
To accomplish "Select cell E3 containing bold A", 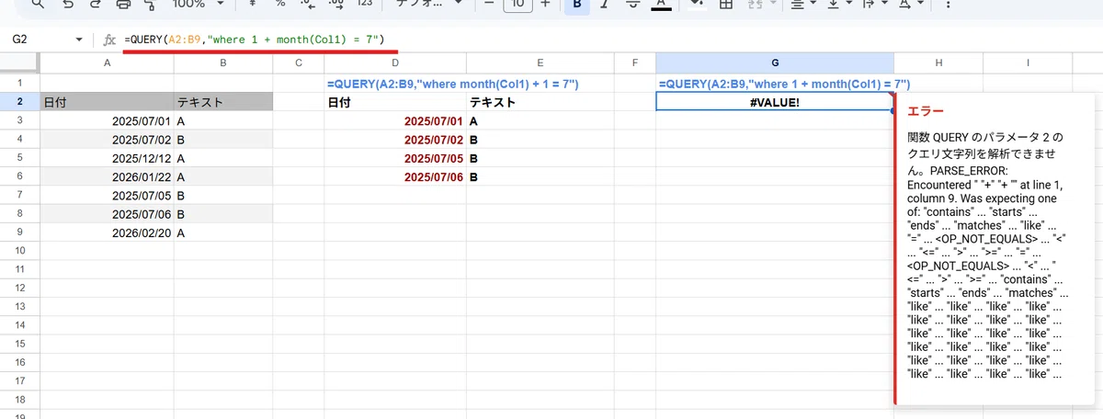I will 539,121.
